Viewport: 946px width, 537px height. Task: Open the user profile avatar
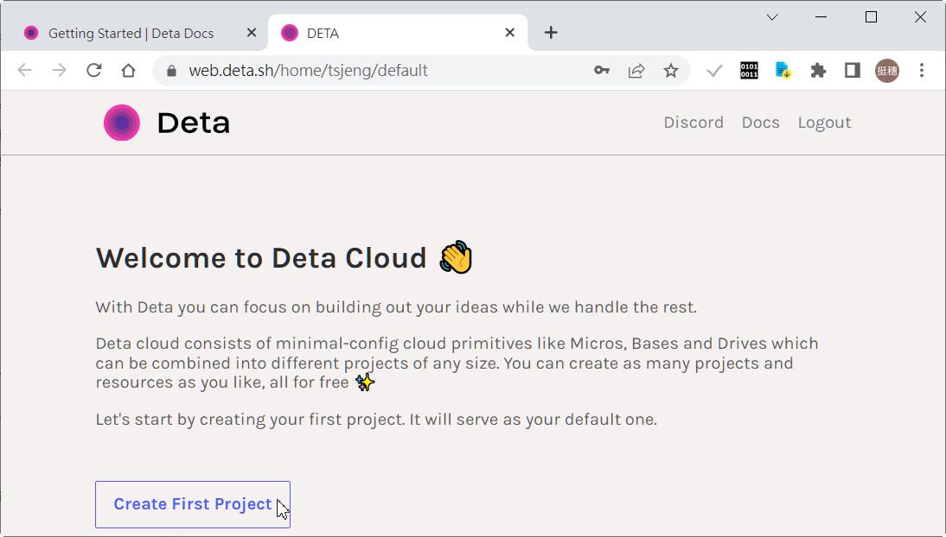click(887, 71)
